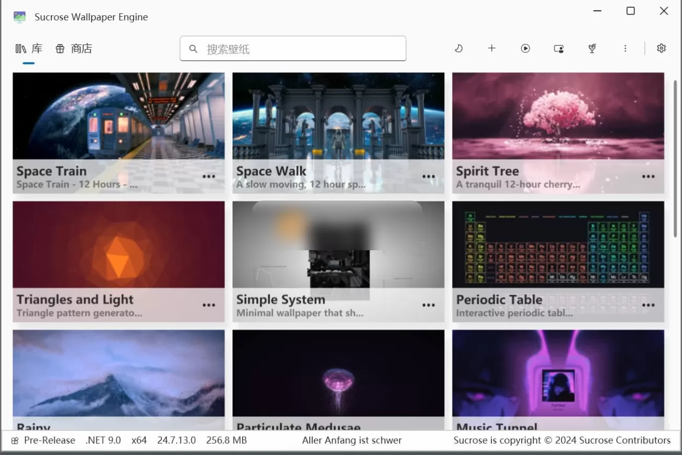
Task: Click the plus icon to add wallpaper
Action: (x=491, y=48)
